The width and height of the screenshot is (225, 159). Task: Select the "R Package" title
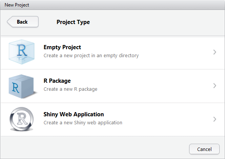(x=57, y=81)
